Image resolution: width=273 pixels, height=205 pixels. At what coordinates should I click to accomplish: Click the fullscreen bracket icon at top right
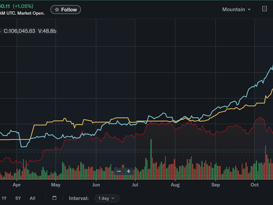coord(265,9)
